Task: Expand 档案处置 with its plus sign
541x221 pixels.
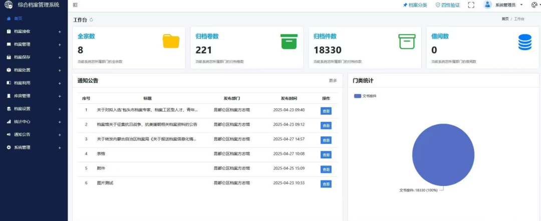Action: click(x=60, y=71)
